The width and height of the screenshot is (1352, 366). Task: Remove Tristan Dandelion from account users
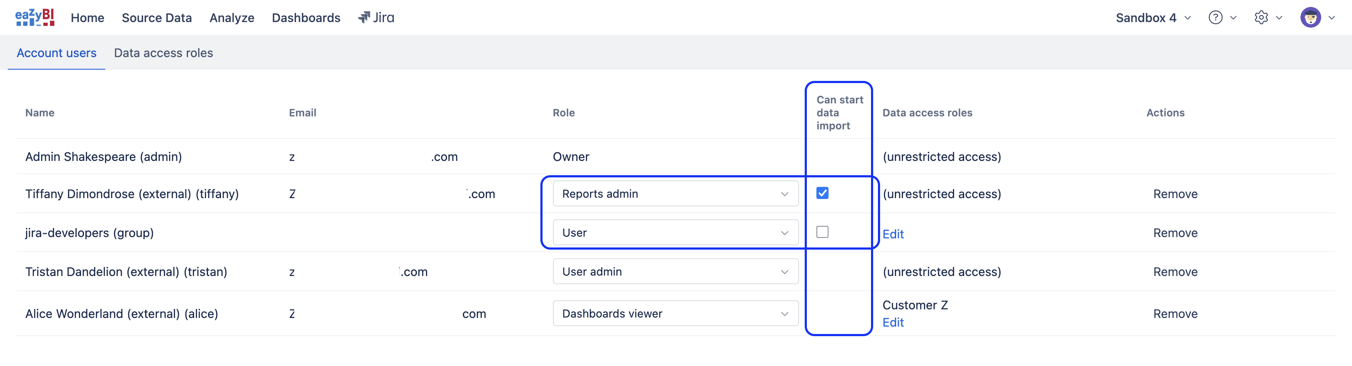point(1175,272)
